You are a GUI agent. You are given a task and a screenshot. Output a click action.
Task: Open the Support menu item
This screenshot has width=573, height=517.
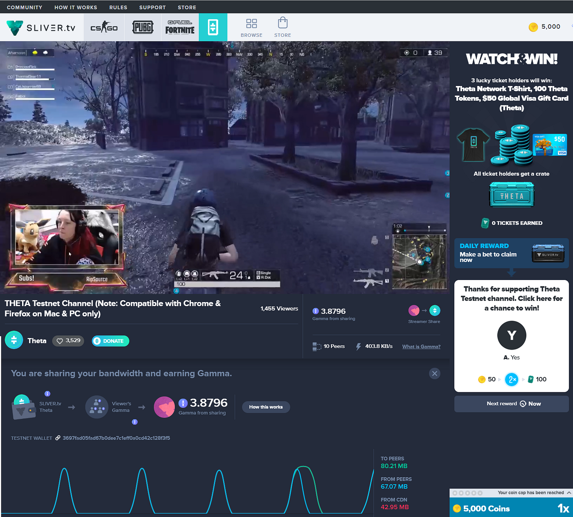(152, 7)
